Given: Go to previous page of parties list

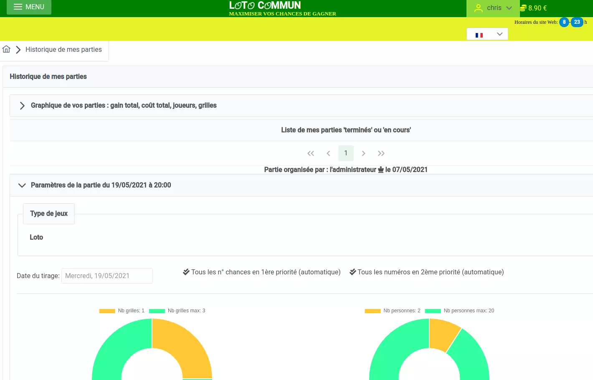Looking at the screenshot, I should click(x=328, y=153).
